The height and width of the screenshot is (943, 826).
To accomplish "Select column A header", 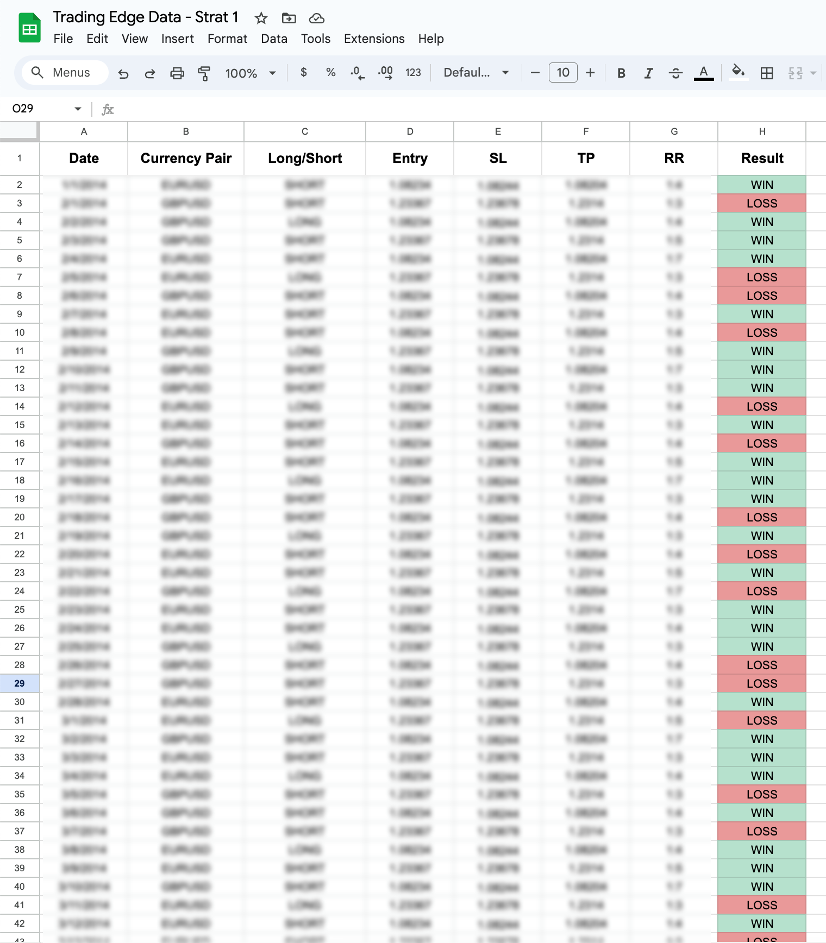I will click(84, 131).
